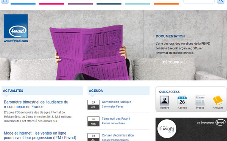Open the Mode et internet article
The height and width of the screenshot is (141, 227).
[x=40, y=135]
